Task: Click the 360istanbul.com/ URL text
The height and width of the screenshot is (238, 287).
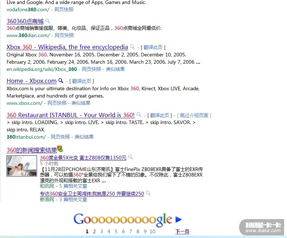Action: click(x=26, y=137)
